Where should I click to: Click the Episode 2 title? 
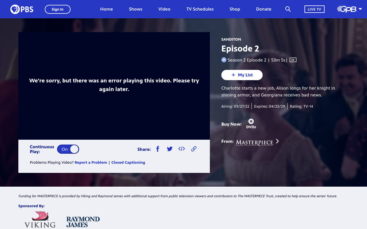click(x=240, y=49)
